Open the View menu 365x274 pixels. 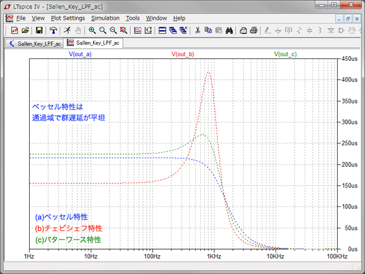pyautogui.click(x=38, y=18)
